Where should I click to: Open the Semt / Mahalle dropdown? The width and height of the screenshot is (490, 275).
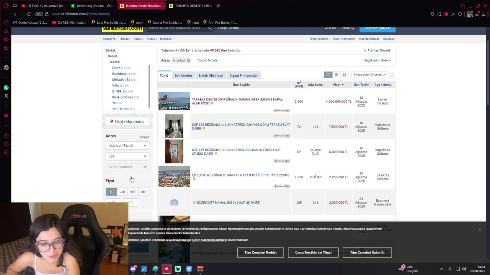(x=127, y=167)
